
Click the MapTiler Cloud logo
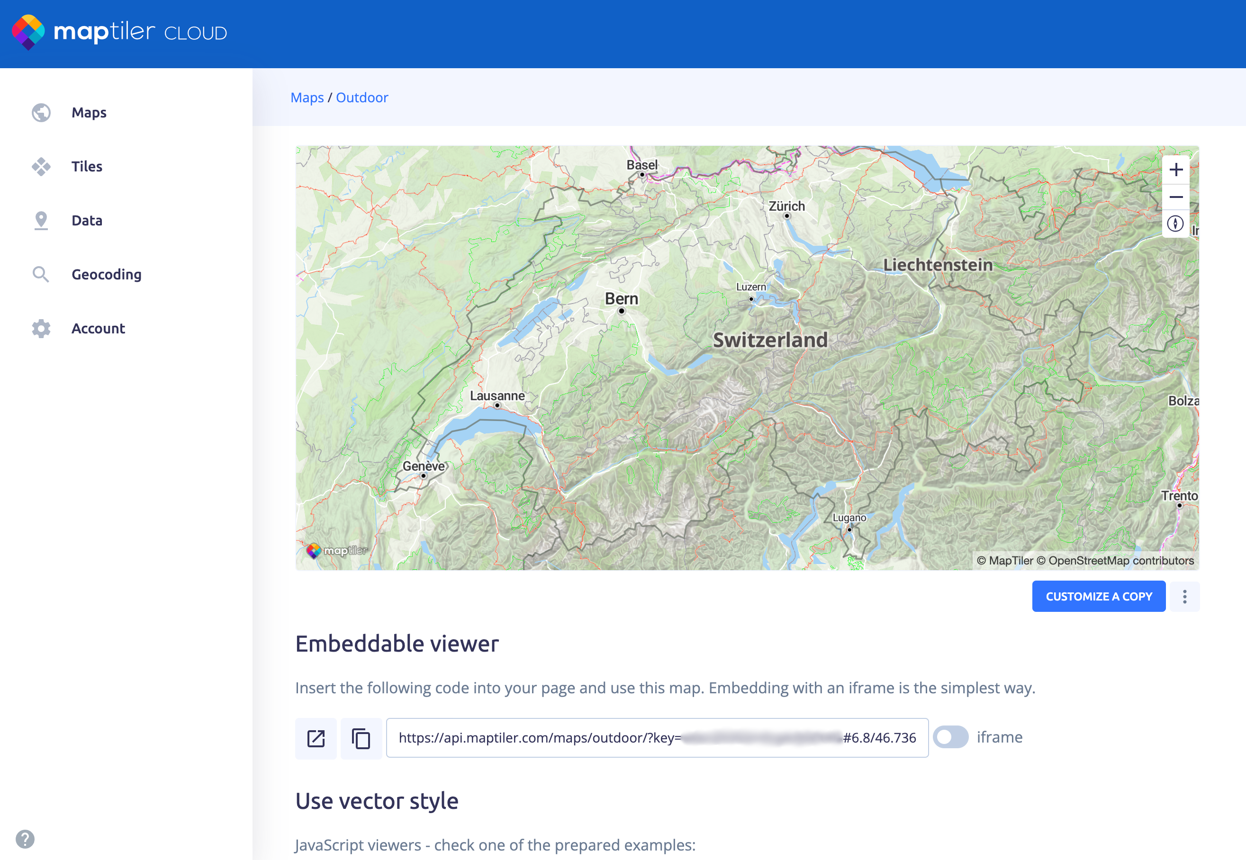coord(120,32)
